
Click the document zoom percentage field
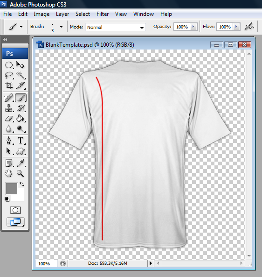pos(46,263)
